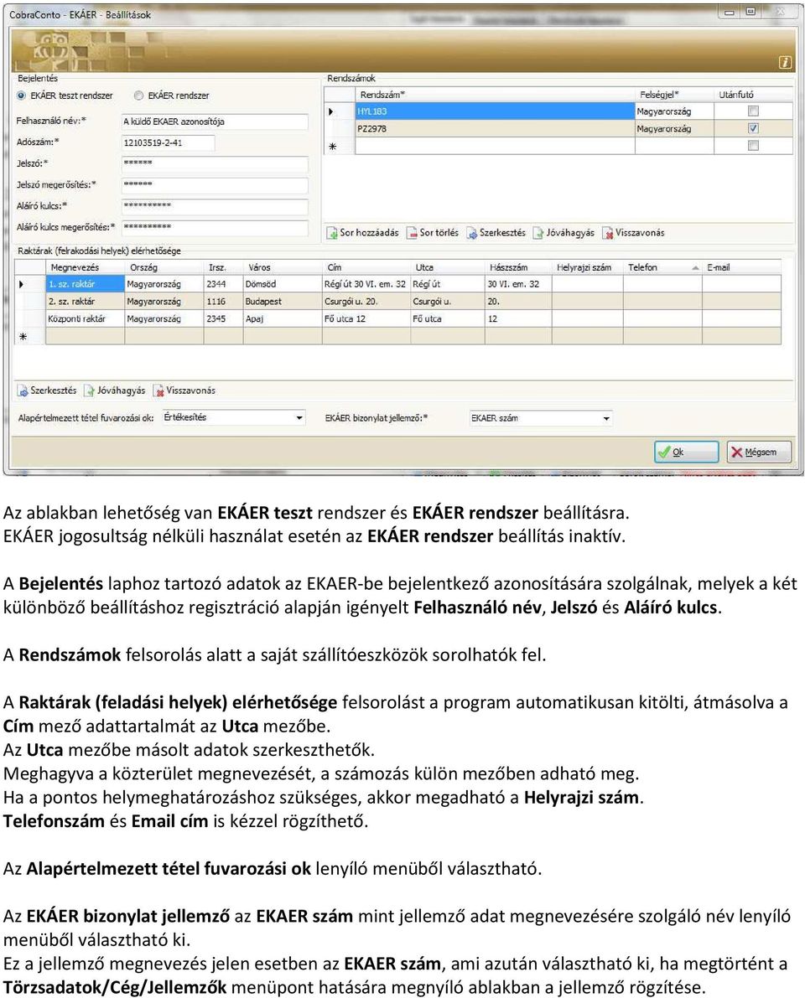Sort by the Megnevezés column header
The width and height of the screenshot is (805, 998).
click(85, 267)
